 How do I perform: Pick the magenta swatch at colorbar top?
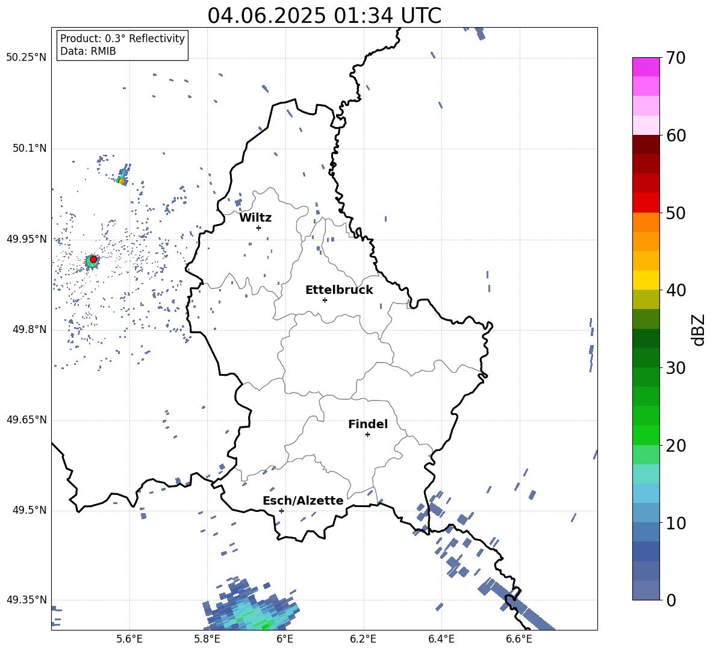[646, 67]
